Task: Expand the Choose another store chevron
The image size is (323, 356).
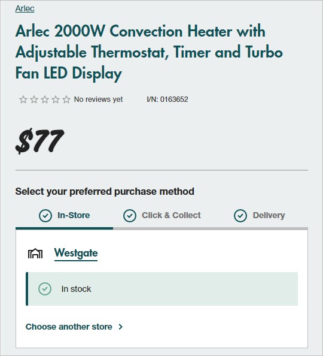Action: 121,327
